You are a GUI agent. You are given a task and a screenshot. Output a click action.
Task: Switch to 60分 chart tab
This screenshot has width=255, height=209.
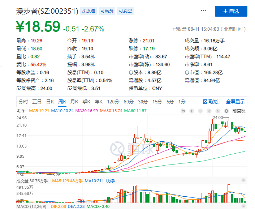pos(129,102)
